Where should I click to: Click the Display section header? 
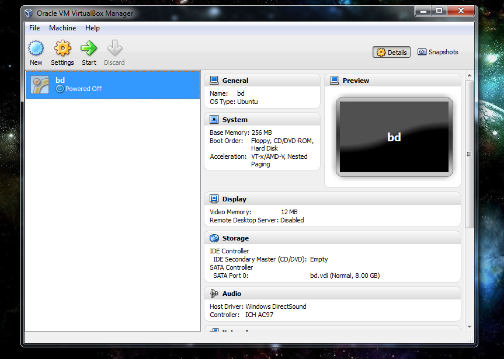click(333, 199)
